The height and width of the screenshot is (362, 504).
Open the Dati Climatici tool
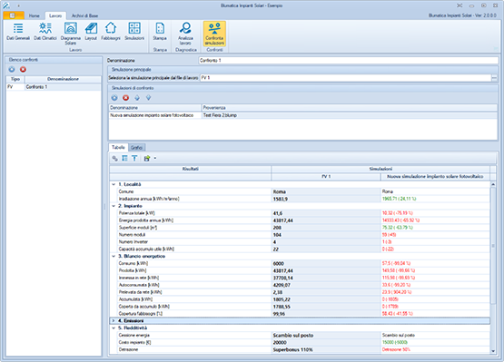click(x=45, y=32)
